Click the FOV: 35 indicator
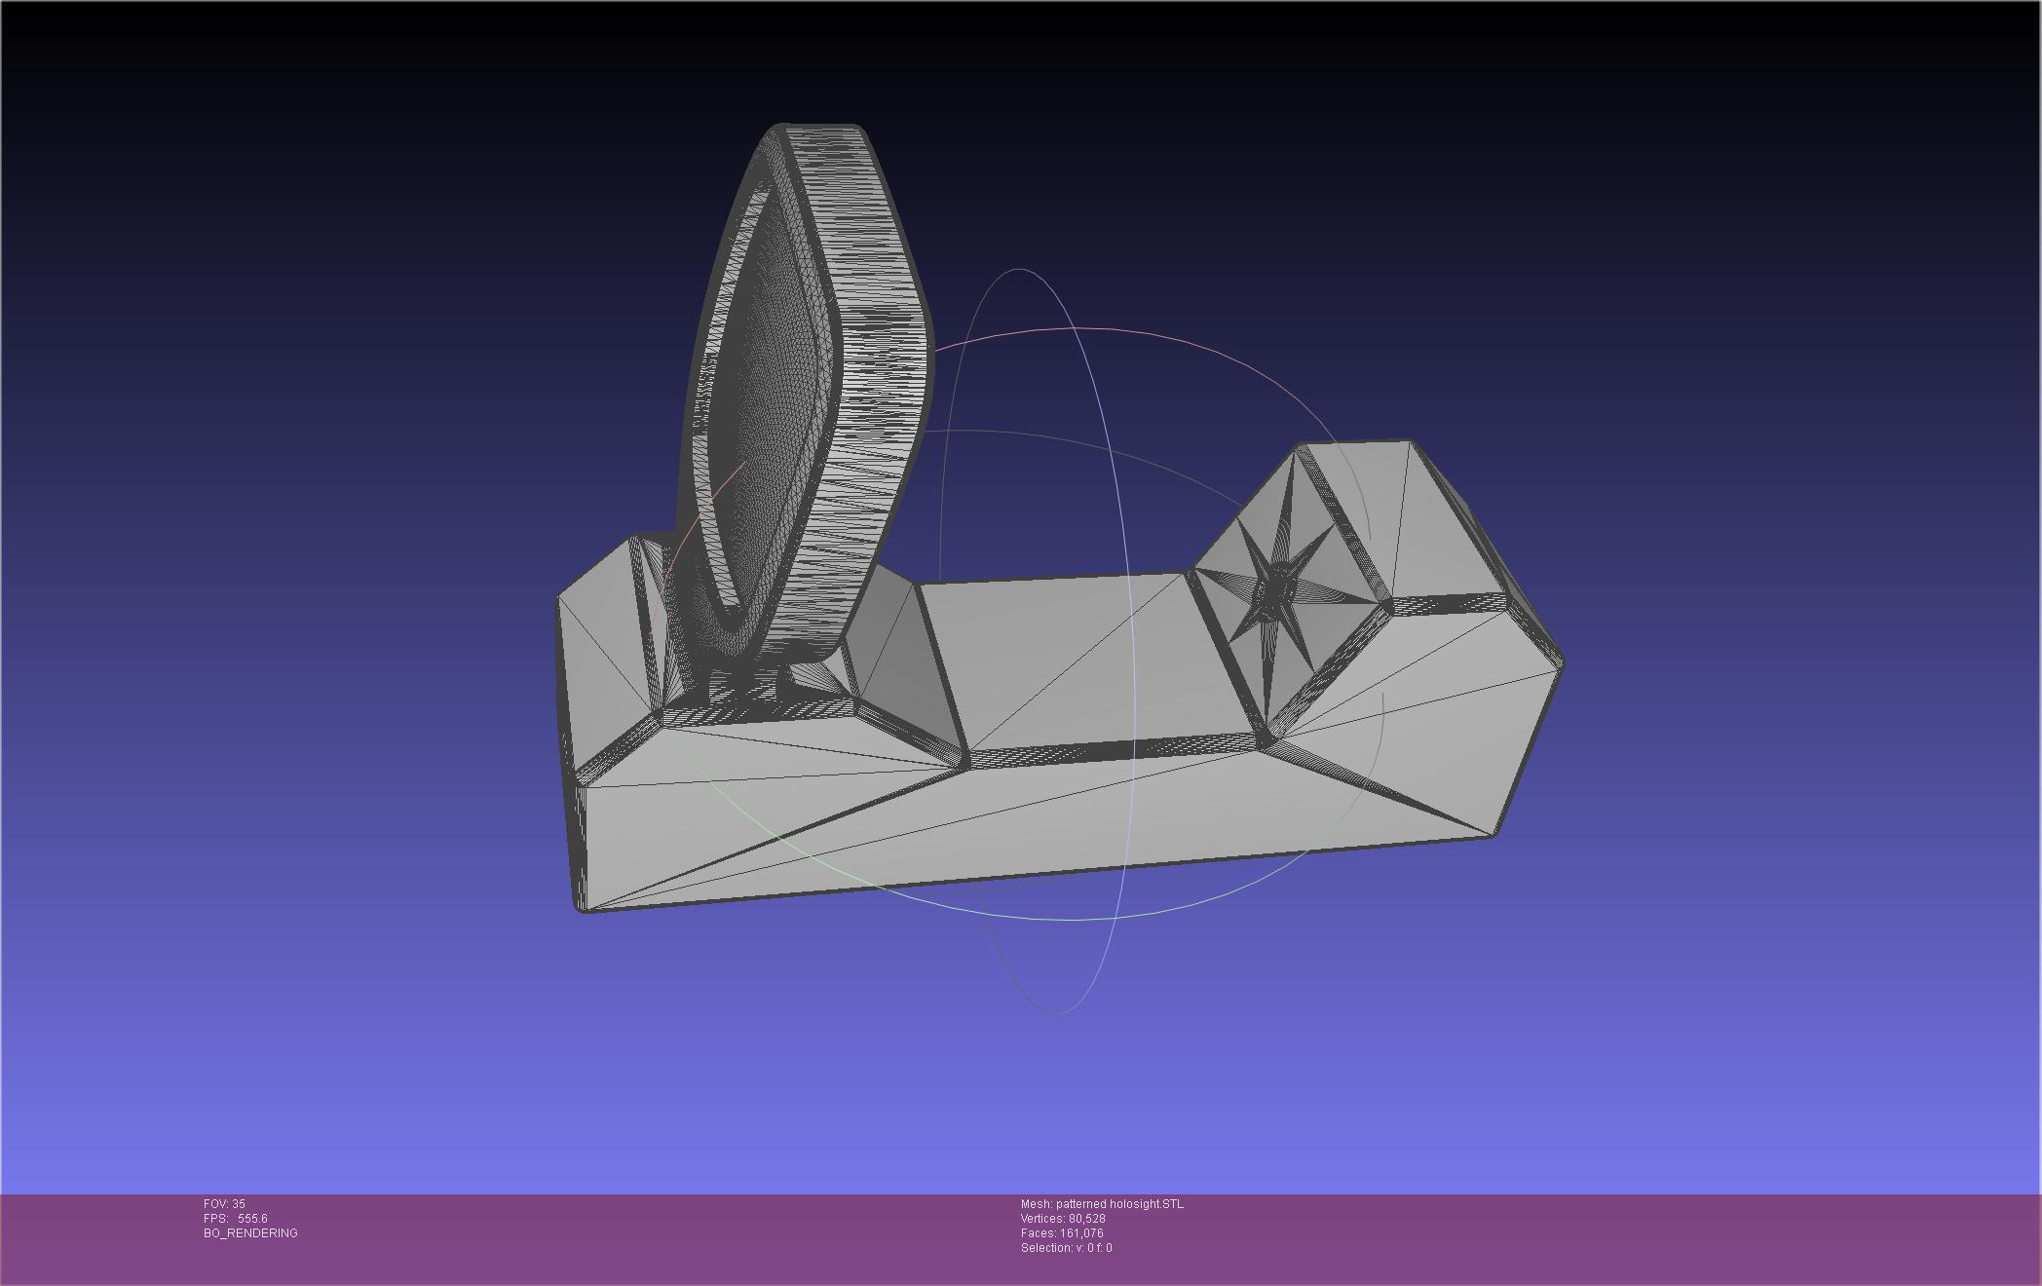This screenshot has height=1286, width=2042. click(224, 1204)
